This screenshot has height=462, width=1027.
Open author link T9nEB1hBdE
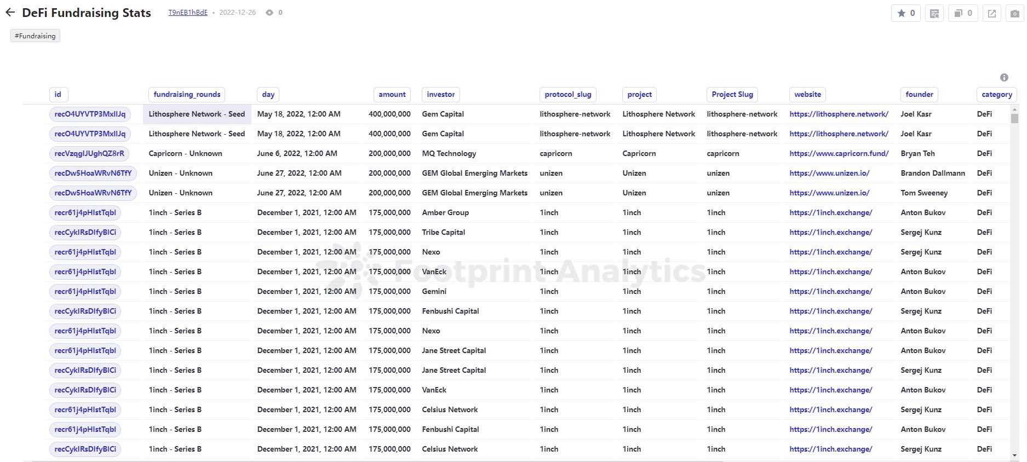[188, 13]
